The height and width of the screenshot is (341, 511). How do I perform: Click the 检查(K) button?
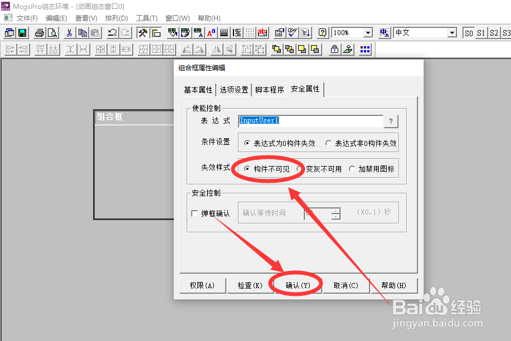[250, 286]
